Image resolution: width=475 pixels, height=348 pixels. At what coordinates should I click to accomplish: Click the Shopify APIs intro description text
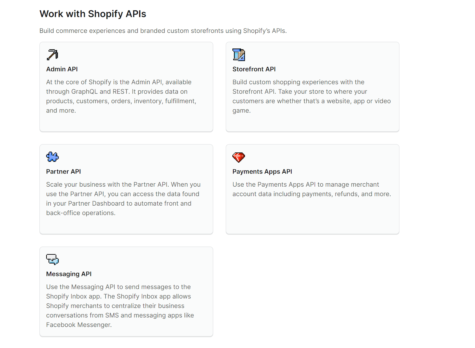pos(164,31)
